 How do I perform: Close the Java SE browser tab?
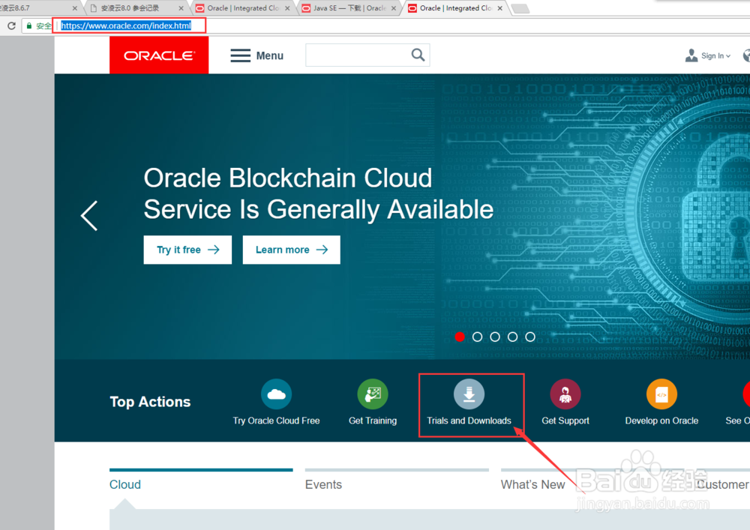tap(394, 8)
